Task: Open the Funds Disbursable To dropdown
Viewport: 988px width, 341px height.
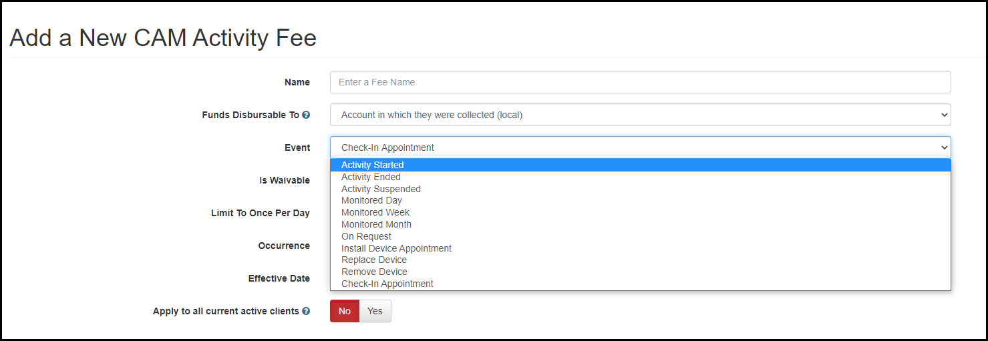Action: [x=639, y=115]
